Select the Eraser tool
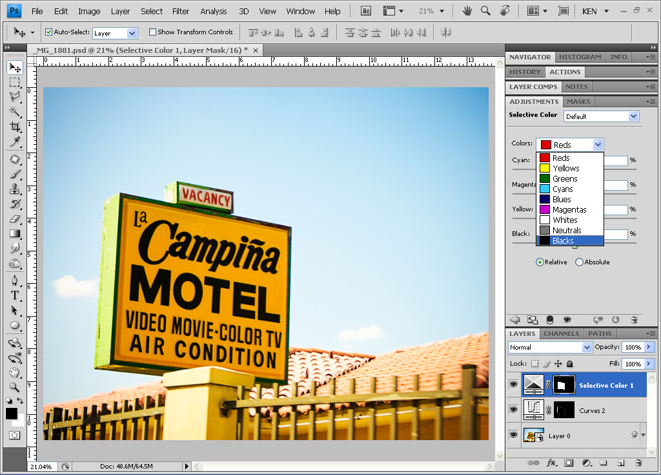This screenshot has width=661, height=475. click(x=15, y=218)
